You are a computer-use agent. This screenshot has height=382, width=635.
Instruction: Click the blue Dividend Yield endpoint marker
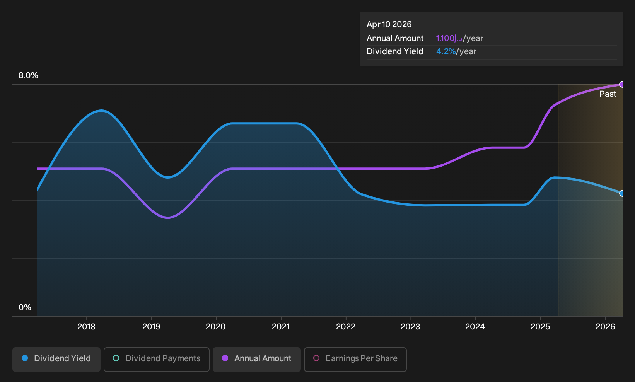point(621,193)
